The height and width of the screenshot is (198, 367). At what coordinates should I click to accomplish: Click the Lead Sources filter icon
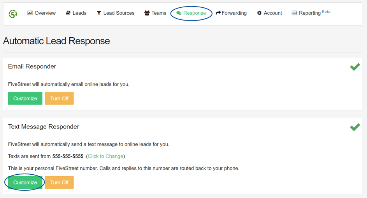point(99,13)
